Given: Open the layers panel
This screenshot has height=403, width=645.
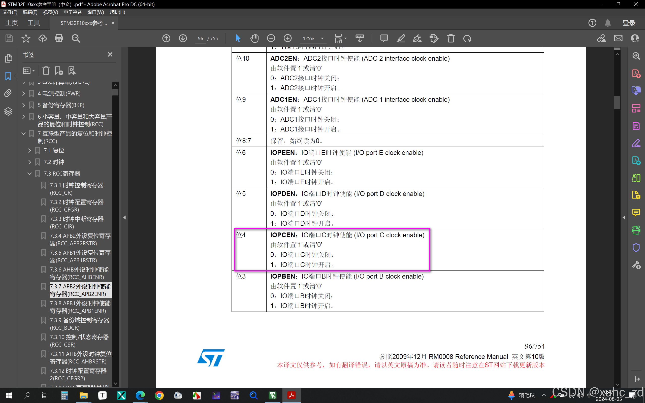Looking at the screenshot, I should (8, 111).
